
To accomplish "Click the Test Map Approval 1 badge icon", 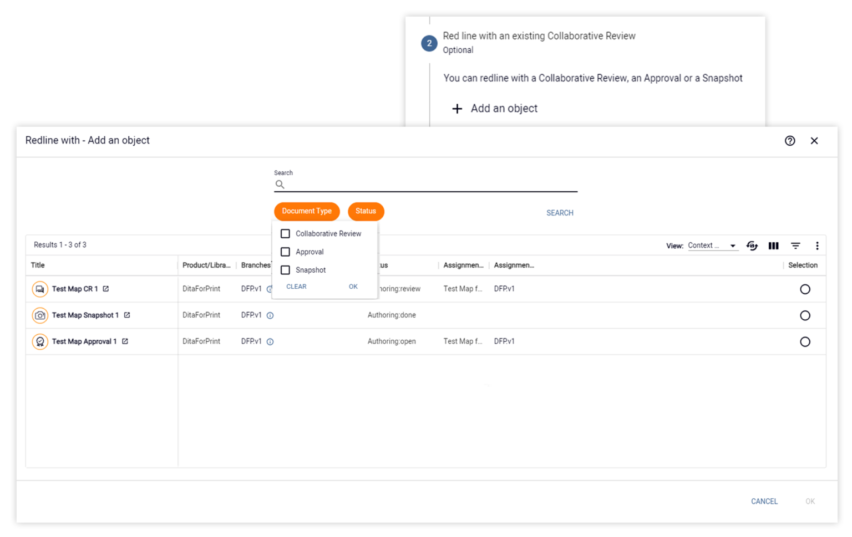I will (40, 342).
